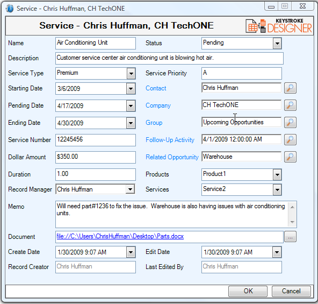
Task: Browse for a Document with ellipsis button
Action: [x=290, y=237]
